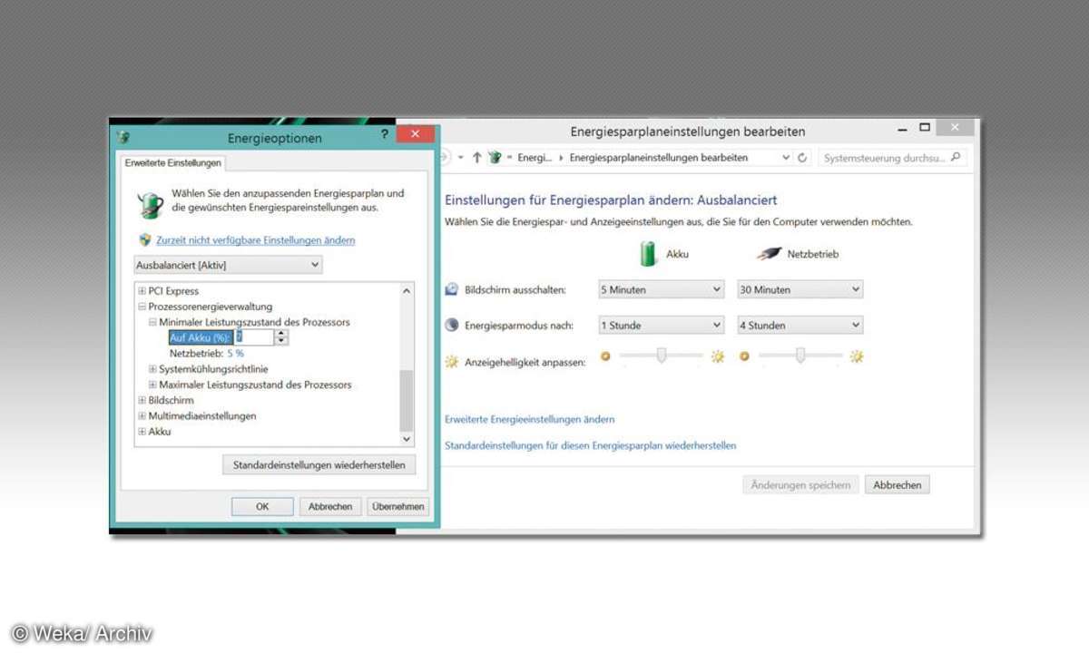The image size is (1089, 653).
Task: Open the Akku 5 Minuten screen-off dropdown
Action: (661, 289)
